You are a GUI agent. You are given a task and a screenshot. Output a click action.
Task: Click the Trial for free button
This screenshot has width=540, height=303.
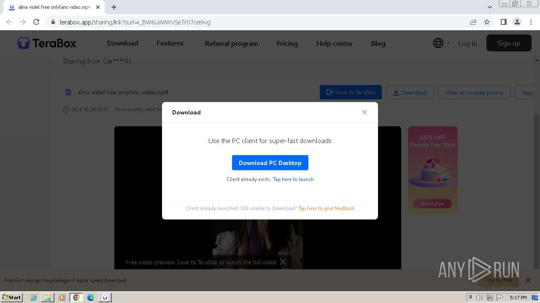499,280
